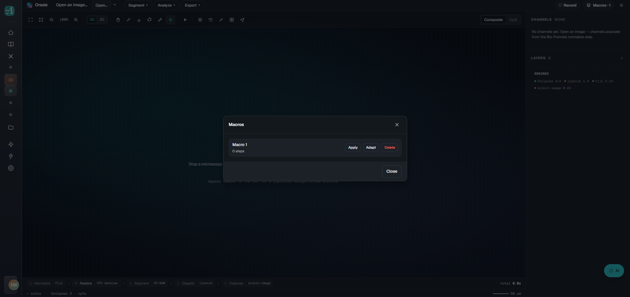Dismiss Macros dialog with X icon
The image size is (630, 297).
(x=397, y=125)
